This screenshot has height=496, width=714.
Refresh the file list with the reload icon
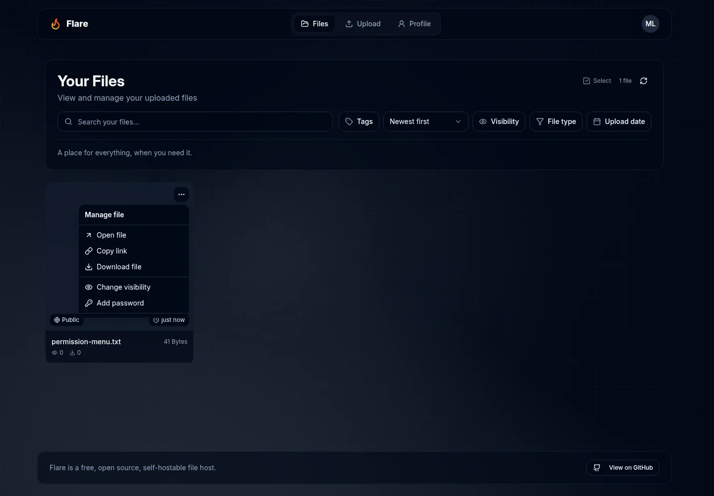(x=644, y=81)
